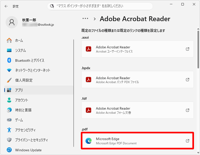Open 時刻と言語 settings page

click(x=39, y=110)
